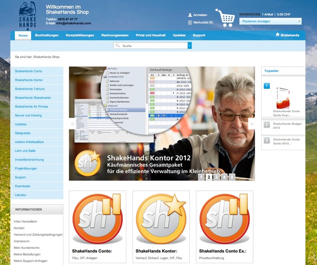Image resolution: width=317 pixels, height=265 pixels.
Task: Open Support in the left sidebar
Action: click(x=37, y=177)
